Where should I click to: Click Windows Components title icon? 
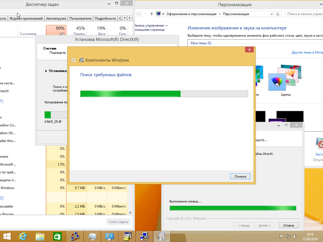(x=82, y=60)
